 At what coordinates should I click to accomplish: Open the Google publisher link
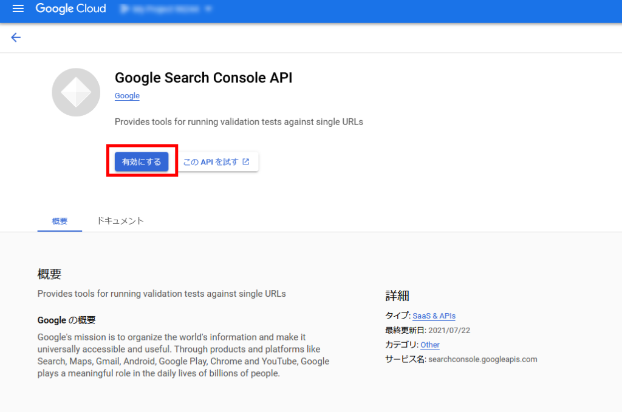pyautogui.click(x=127, y=96)
